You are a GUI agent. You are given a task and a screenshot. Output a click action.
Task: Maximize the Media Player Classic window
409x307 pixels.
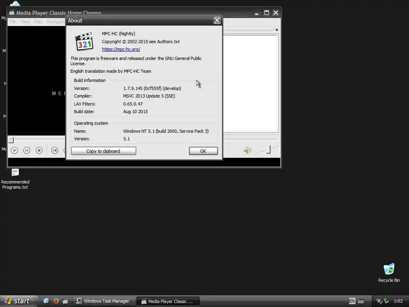point(266,13)
